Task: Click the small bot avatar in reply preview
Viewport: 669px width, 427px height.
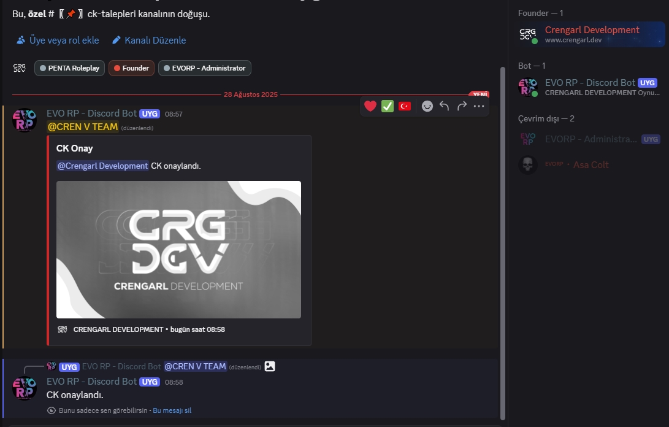Action: (52, 366)
